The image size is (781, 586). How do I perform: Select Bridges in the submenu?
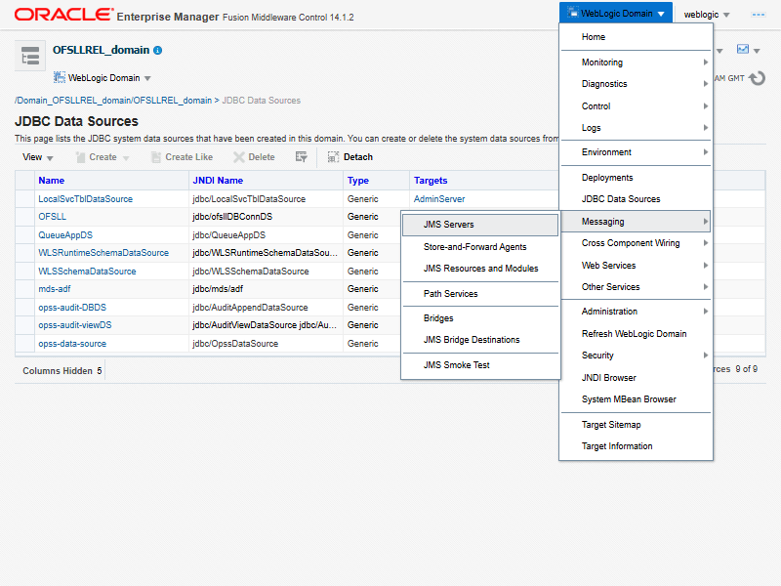click(x=480, y=318)
